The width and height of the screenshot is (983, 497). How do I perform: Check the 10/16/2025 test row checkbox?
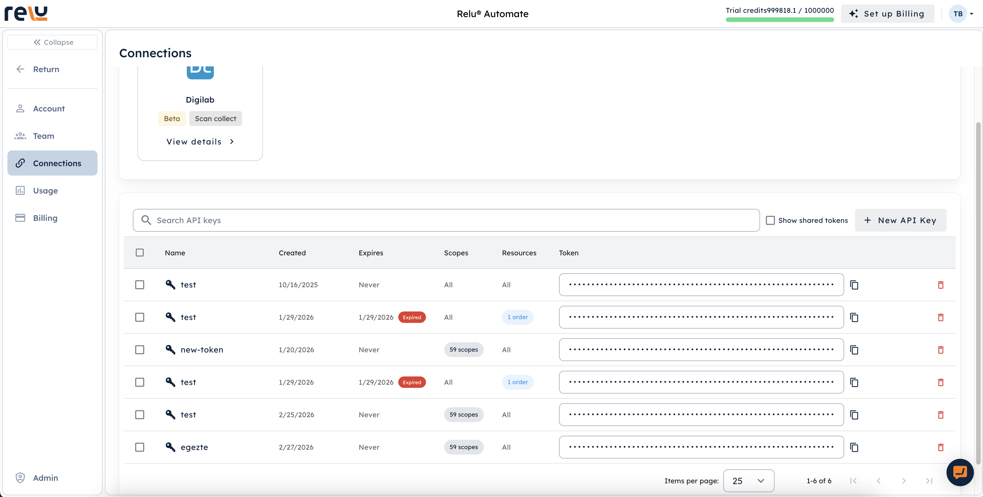point(140,285)
